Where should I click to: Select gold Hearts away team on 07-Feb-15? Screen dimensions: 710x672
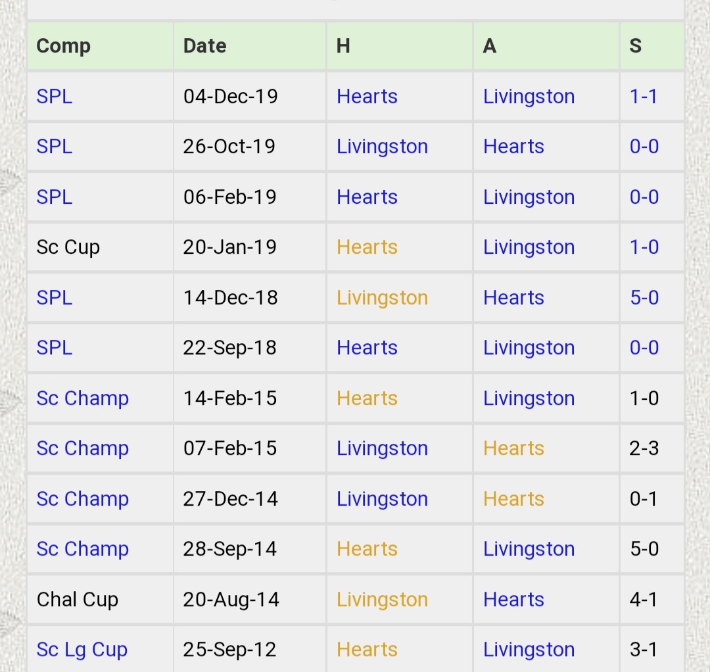(513, 448)
